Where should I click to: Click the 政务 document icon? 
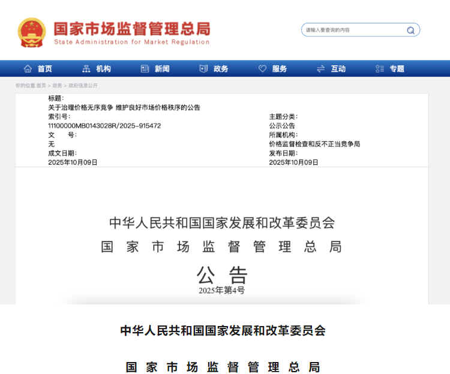pyautogui.click(x=203, y=69)
